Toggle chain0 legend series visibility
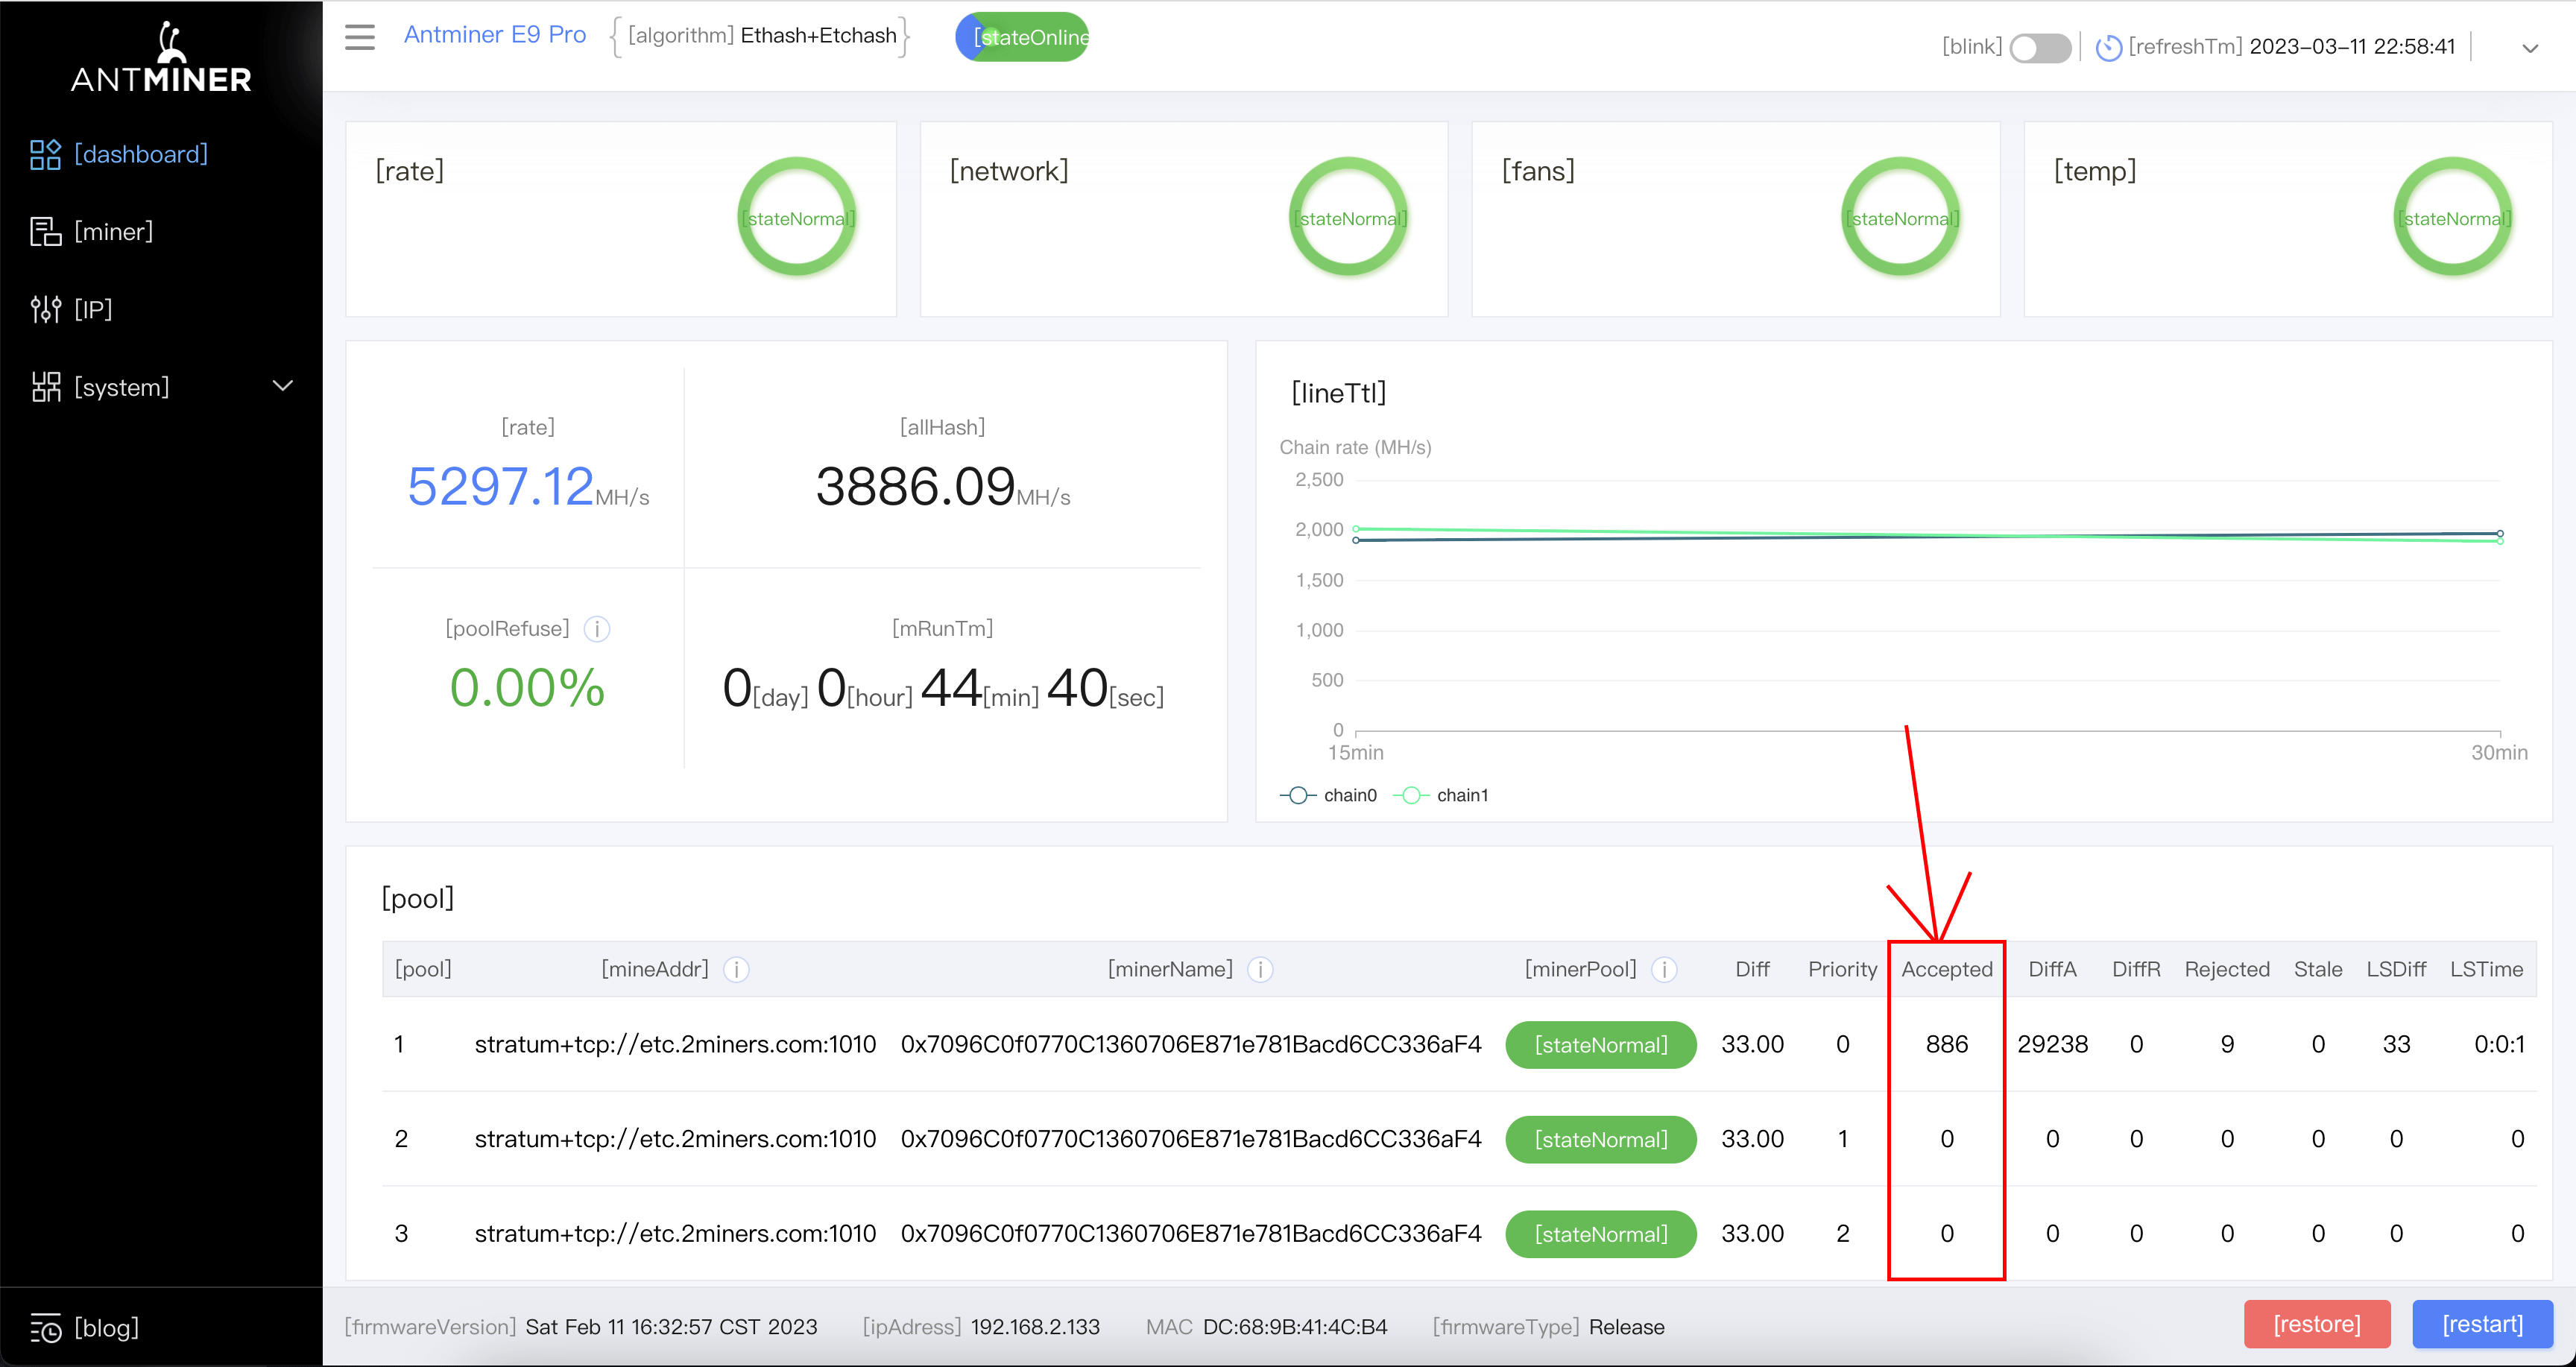Screen dimensions: 2576x1367 click(x=1328, y=795)
